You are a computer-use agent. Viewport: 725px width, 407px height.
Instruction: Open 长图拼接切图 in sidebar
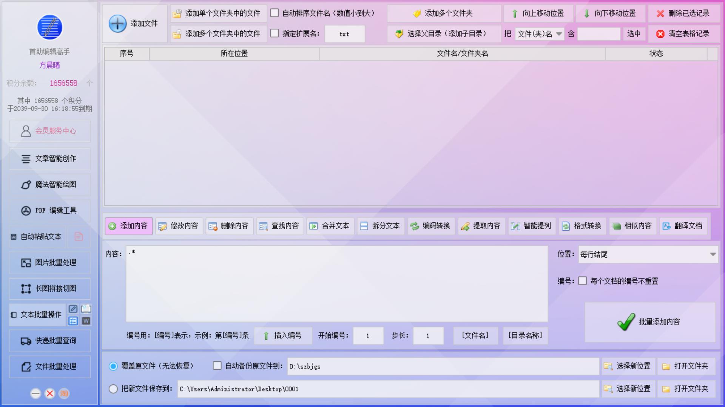(x=50, y=289)
